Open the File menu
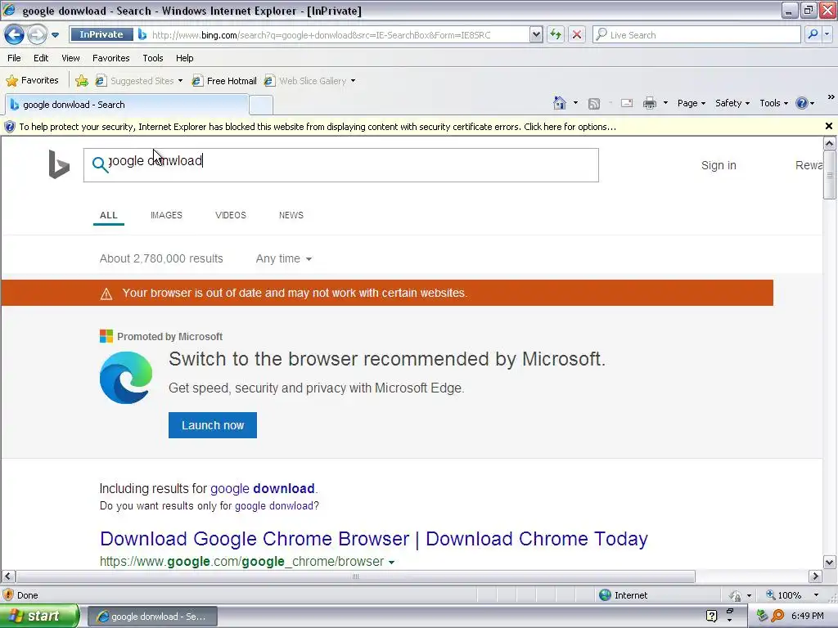The height and width of the screenshot is (628, 838). (15, 58)
